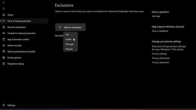
Task: Click Give us feedback link
Action: pyautogui.click(x=160, y=31)
